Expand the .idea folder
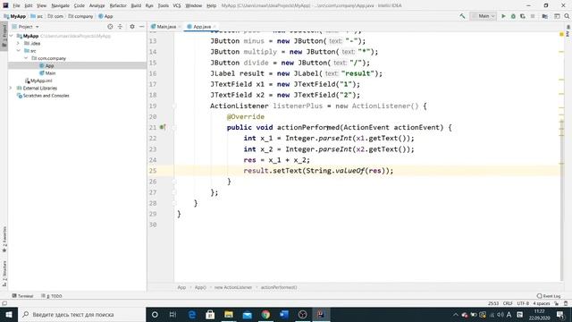 click(x=18, y=43)
